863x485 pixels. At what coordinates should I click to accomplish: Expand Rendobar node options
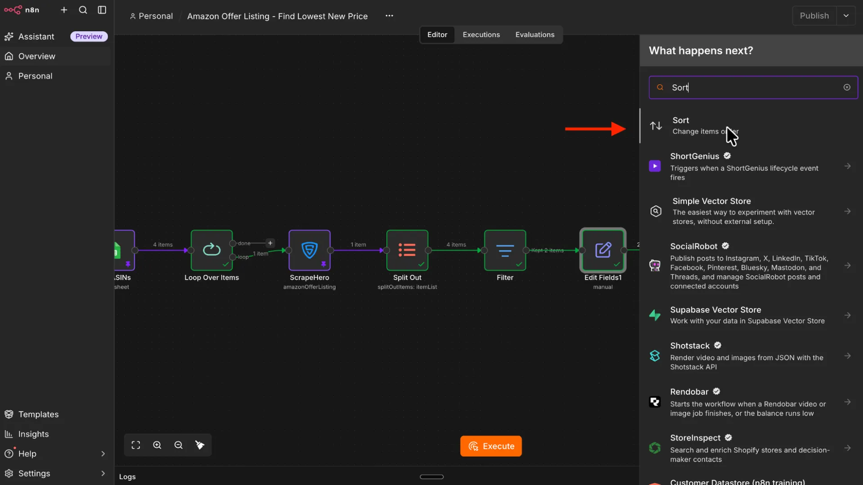tap(847, 402)
